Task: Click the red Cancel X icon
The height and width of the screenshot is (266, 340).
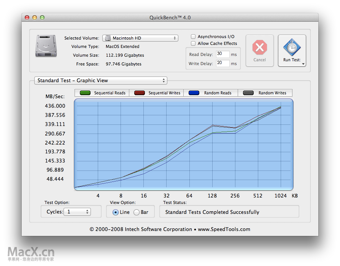Action: [259, 47]
